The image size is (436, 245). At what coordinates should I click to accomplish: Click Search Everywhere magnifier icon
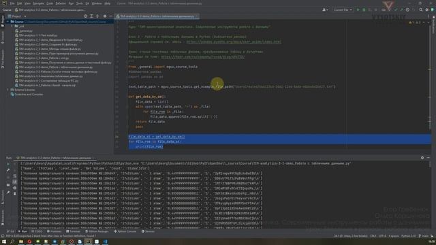[421, 10]
